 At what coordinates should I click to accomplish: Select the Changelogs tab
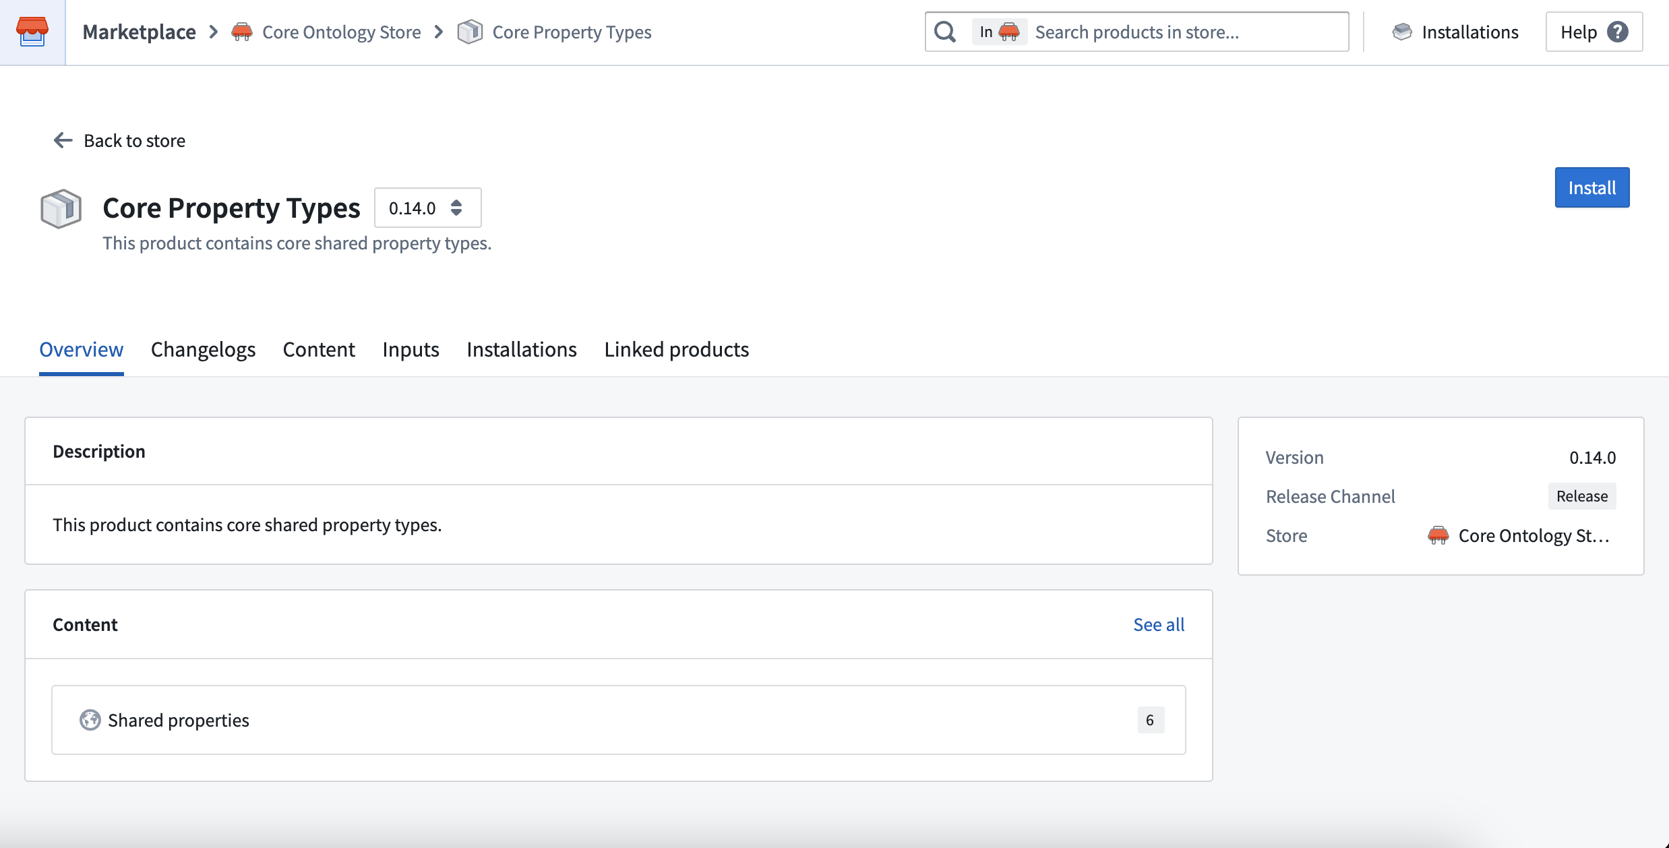[x=202, y=349]
